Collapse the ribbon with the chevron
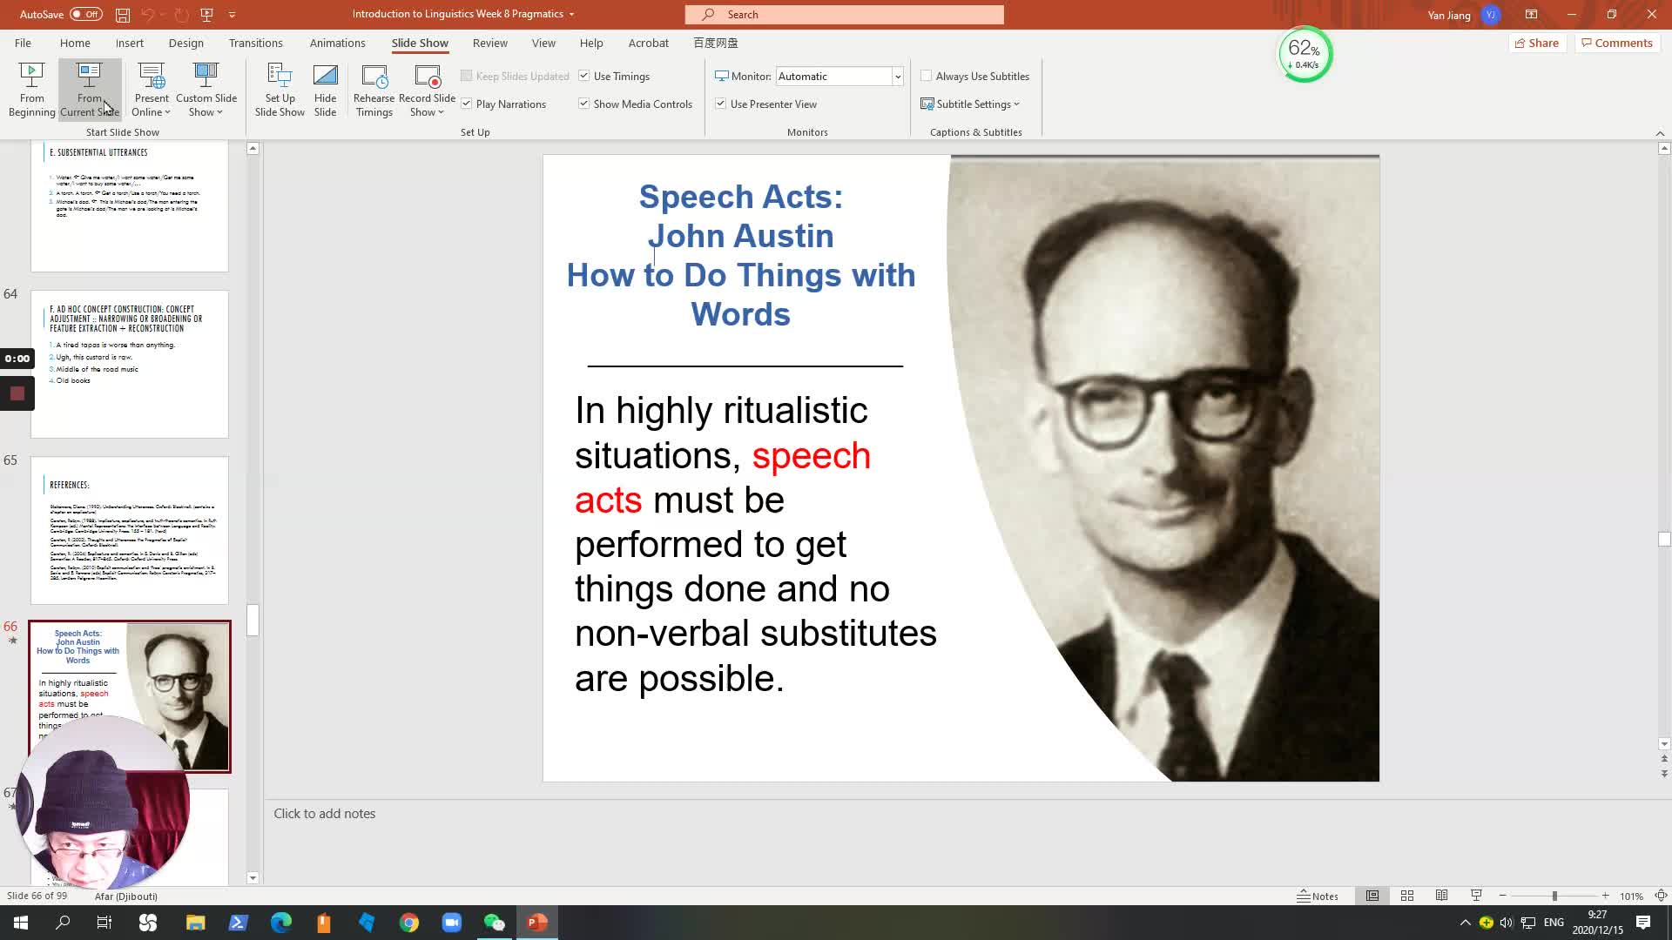The image size is (1672, 940). [1660, 133]
